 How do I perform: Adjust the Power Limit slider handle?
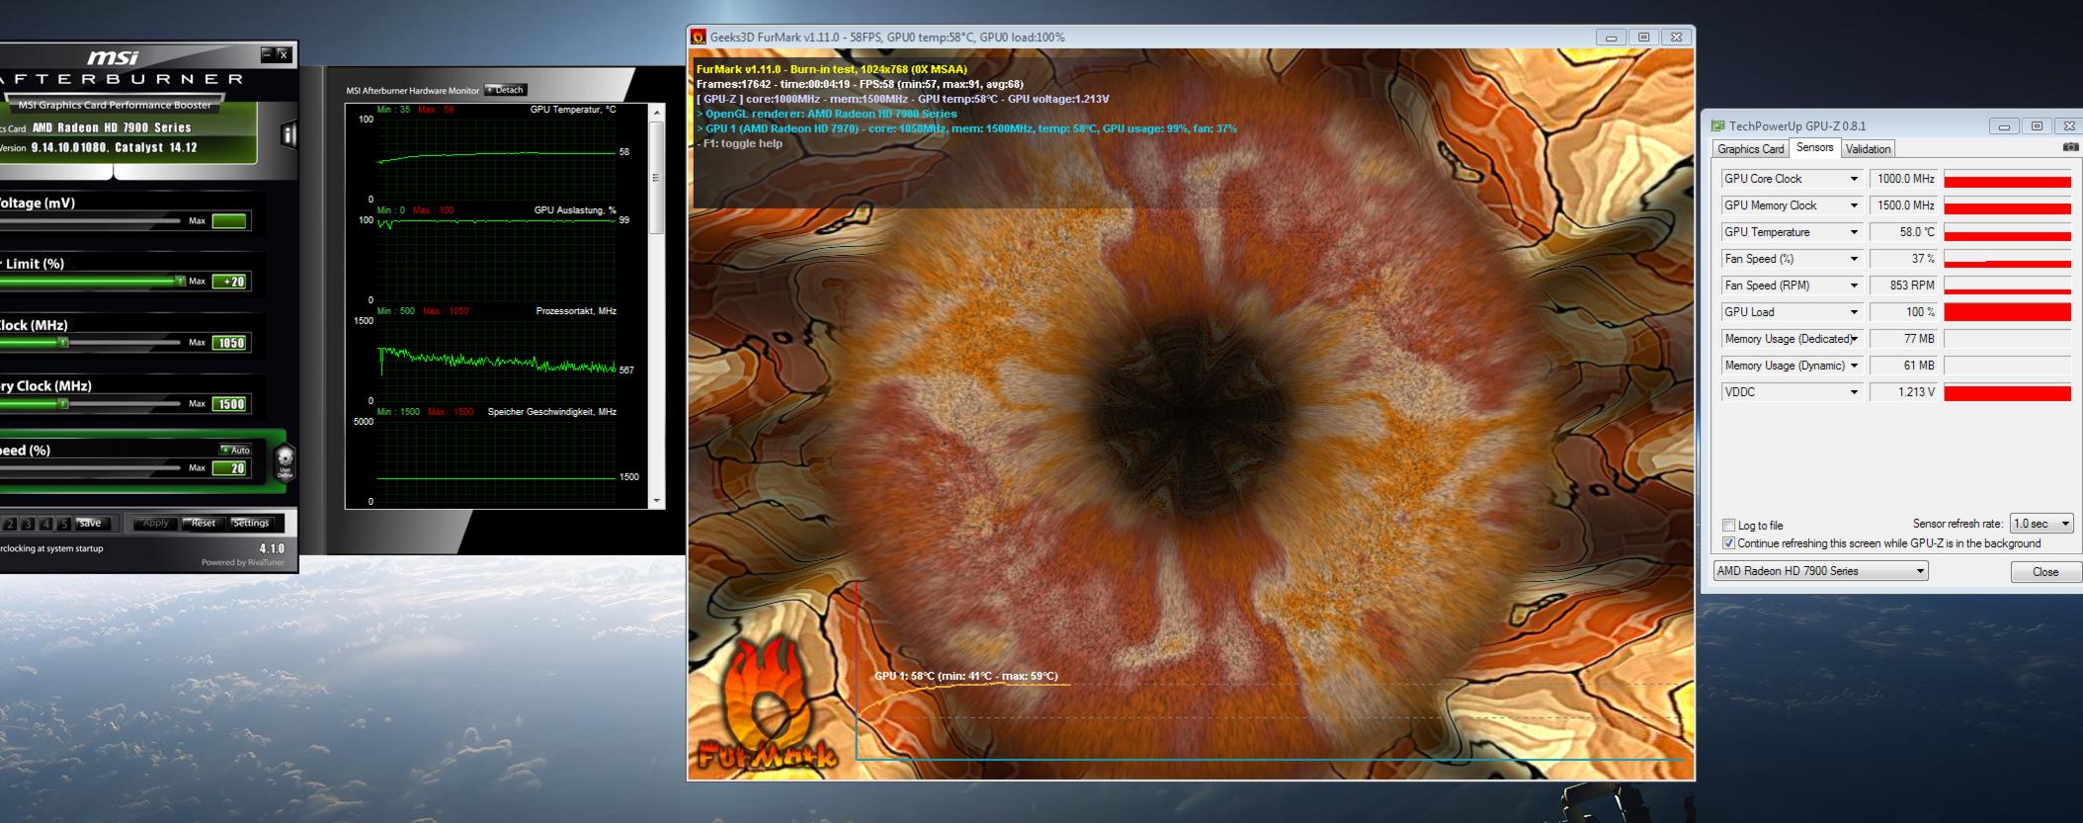[180, 282]
